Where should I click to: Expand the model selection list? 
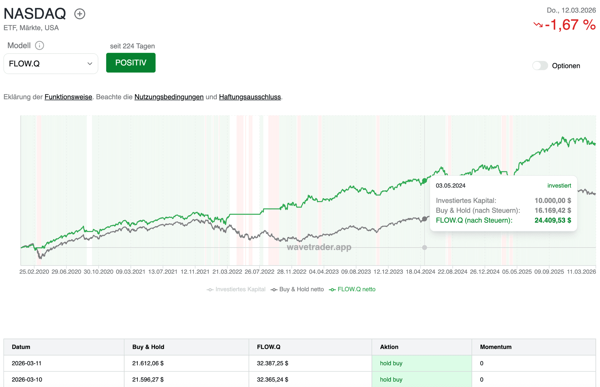point(51,63)
